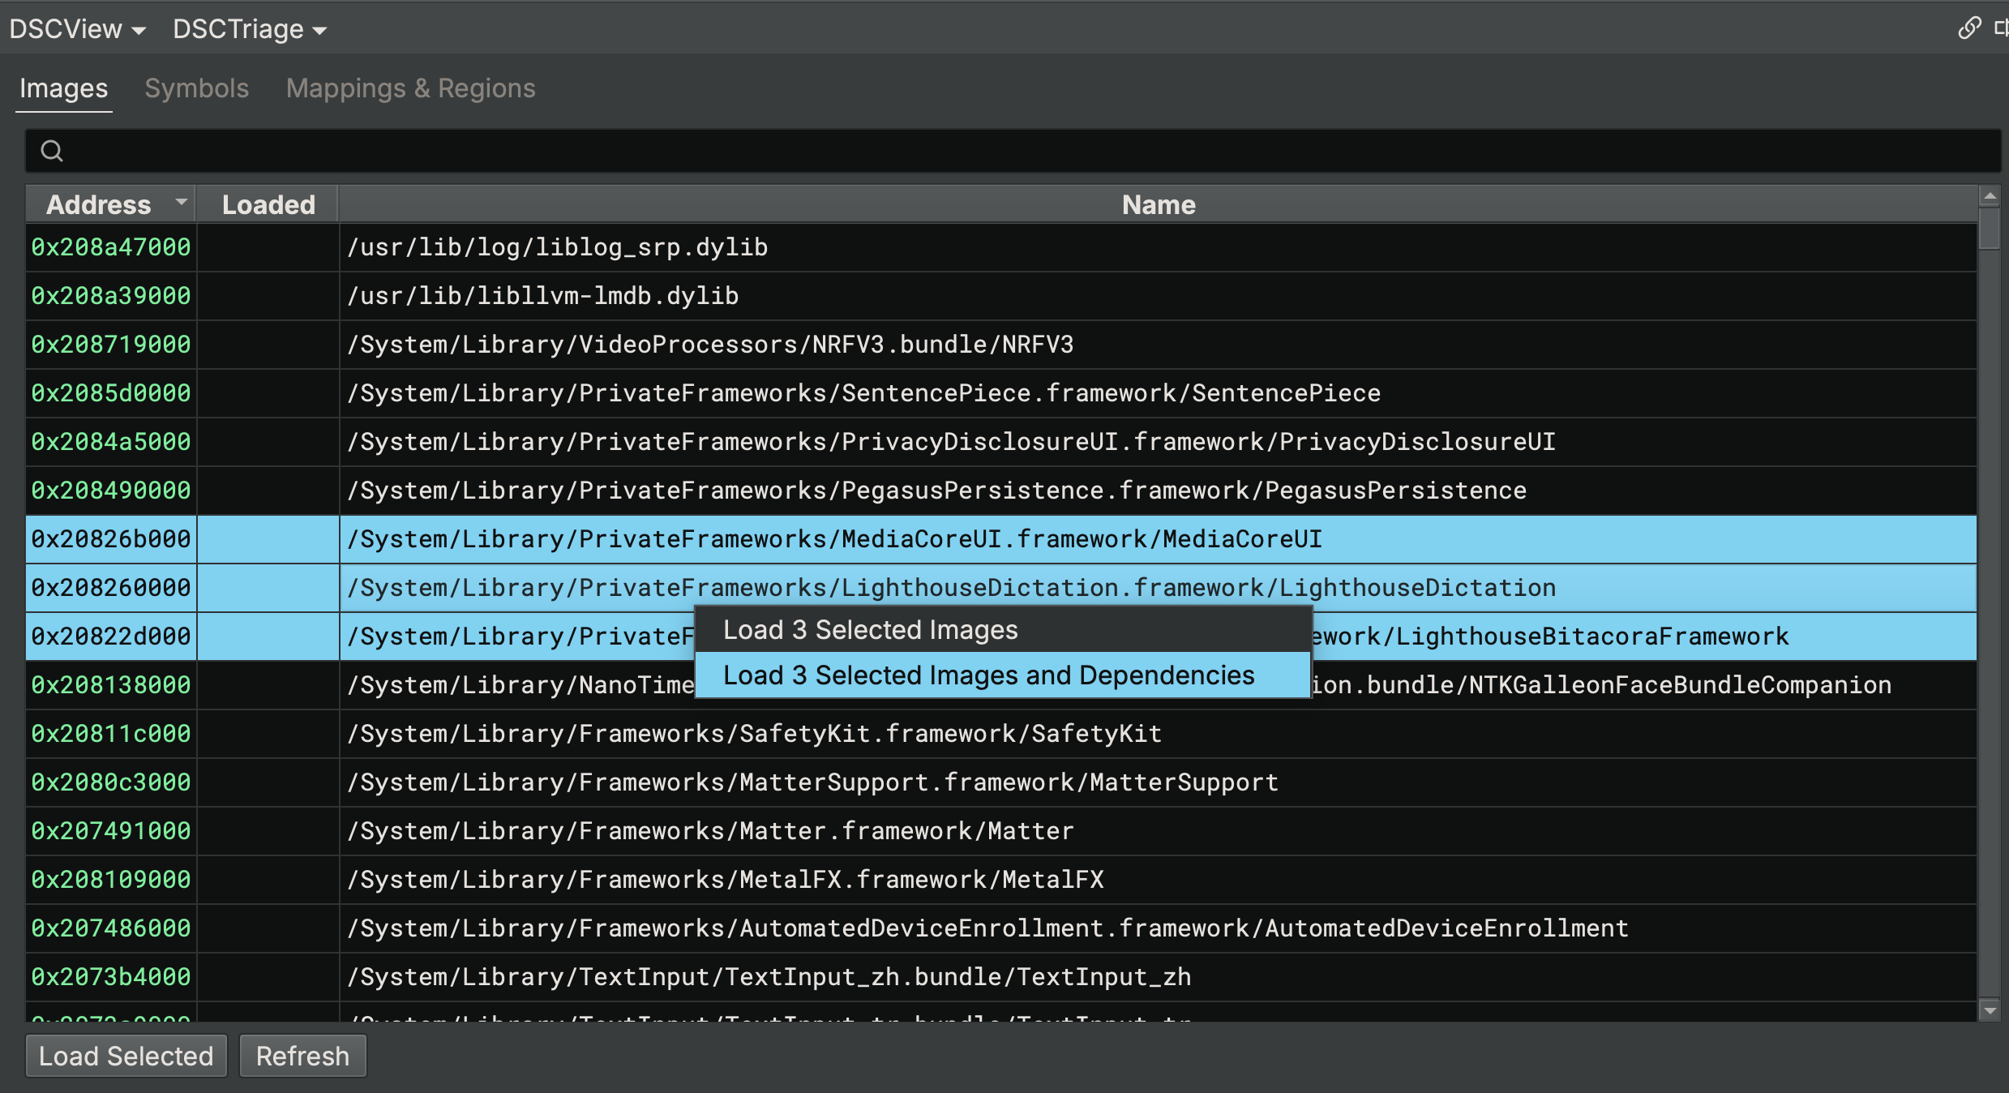The height and width of the screenshot is (1093, 2009).
Task: Click address 0x20811c000
Action: (111, 734)
